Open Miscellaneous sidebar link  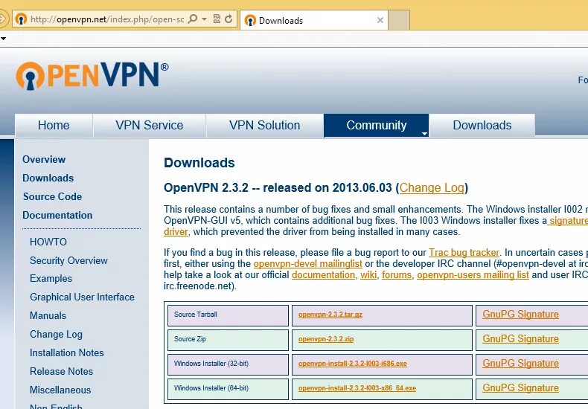click(x=60, y=390)
